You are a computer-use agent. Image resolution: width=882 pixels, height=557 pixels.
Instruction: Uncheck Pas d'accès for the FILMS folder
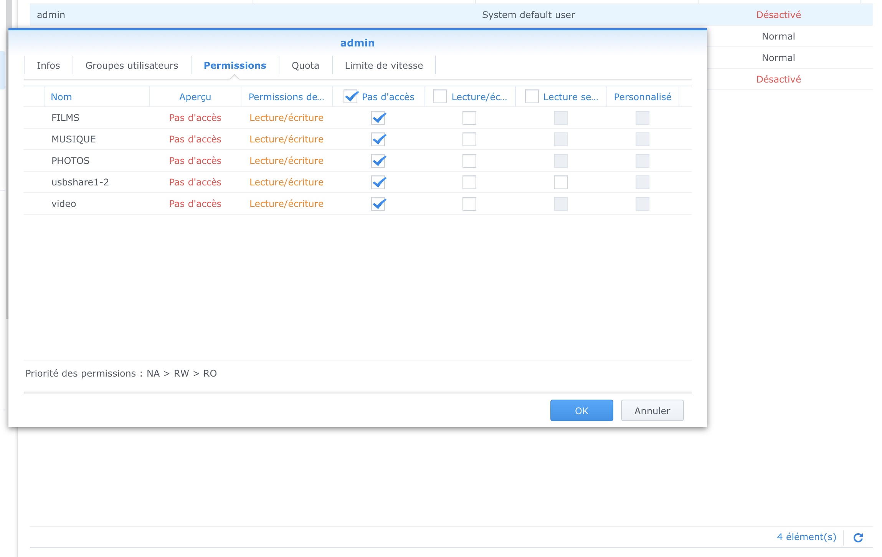(378, 118)
